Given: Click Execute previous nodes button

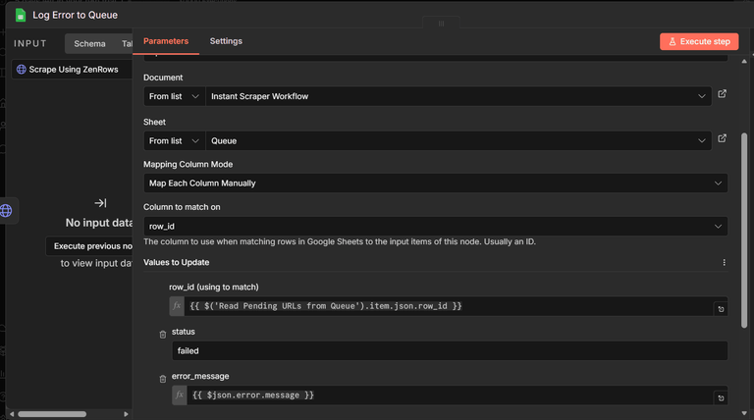Looking at the screenshot, I should click(89, 246).
